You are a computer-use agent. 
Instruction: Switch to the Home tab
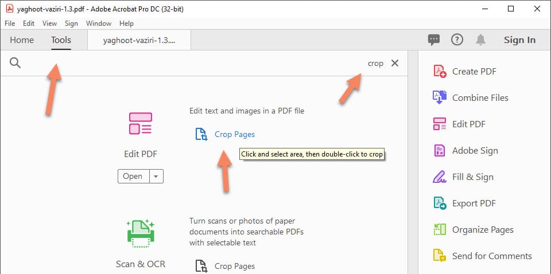22,40
